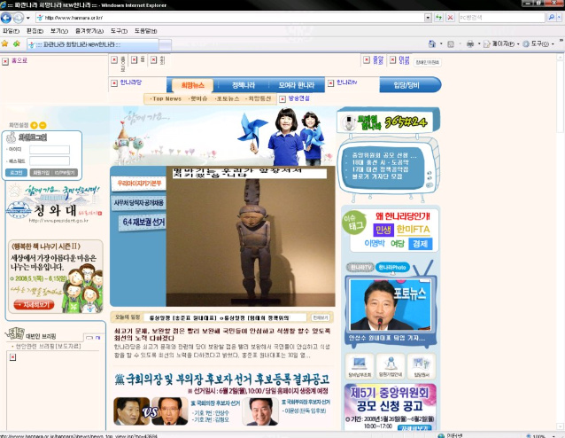Click the 블로거 기자단 모집 notice line
Screen dimensions: 565x438
tap(377, 176)
